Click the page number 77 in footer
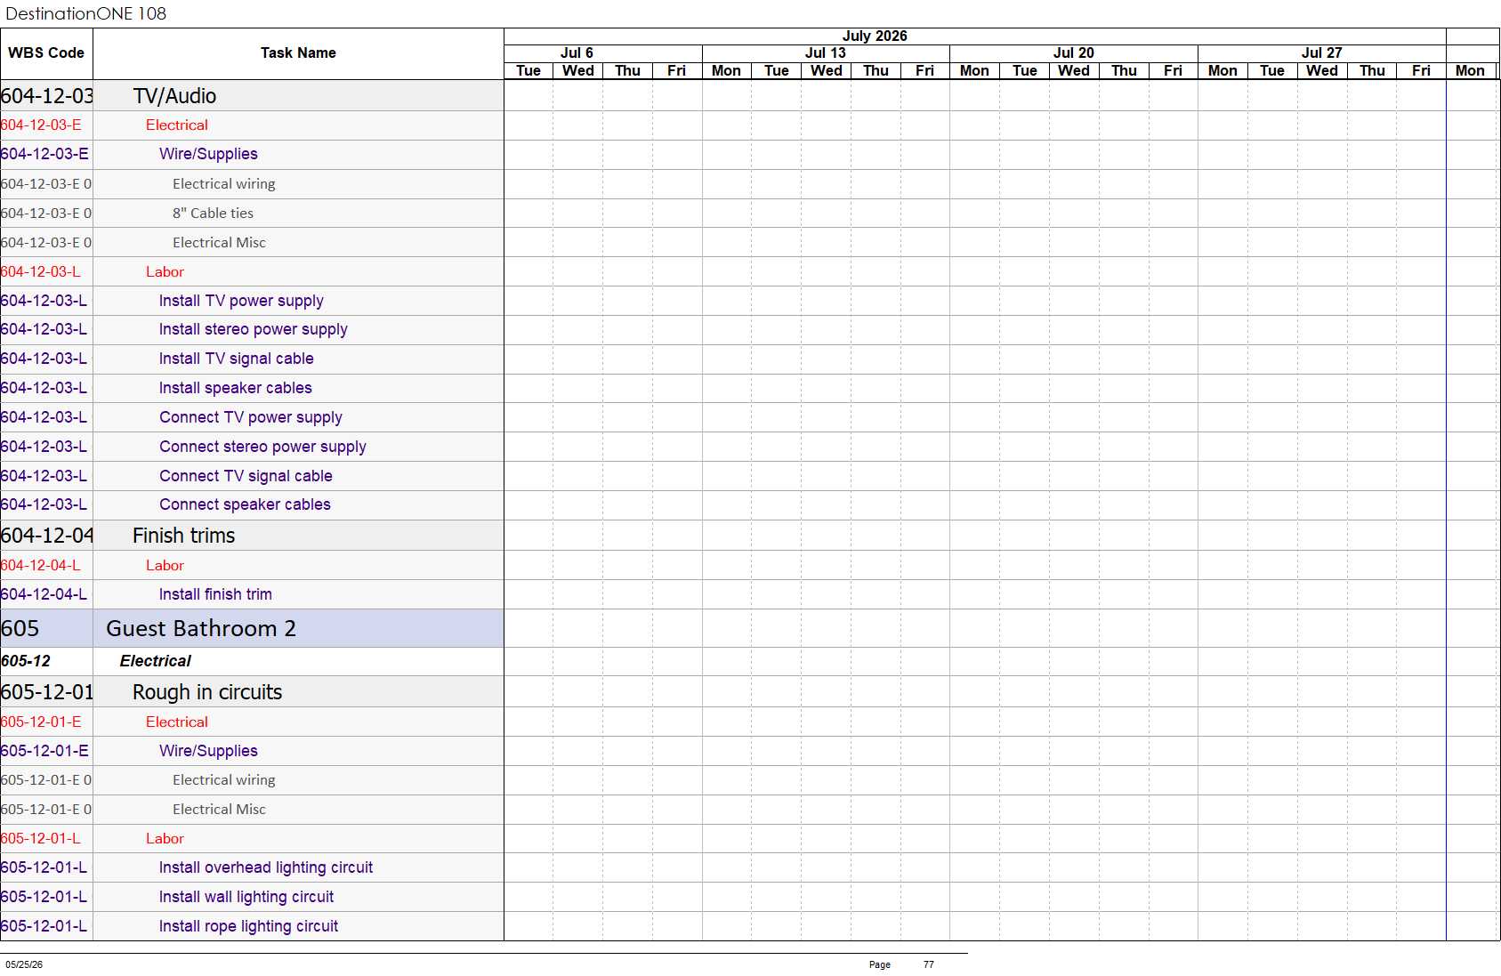1501x976 pixels. coord(929,964)
